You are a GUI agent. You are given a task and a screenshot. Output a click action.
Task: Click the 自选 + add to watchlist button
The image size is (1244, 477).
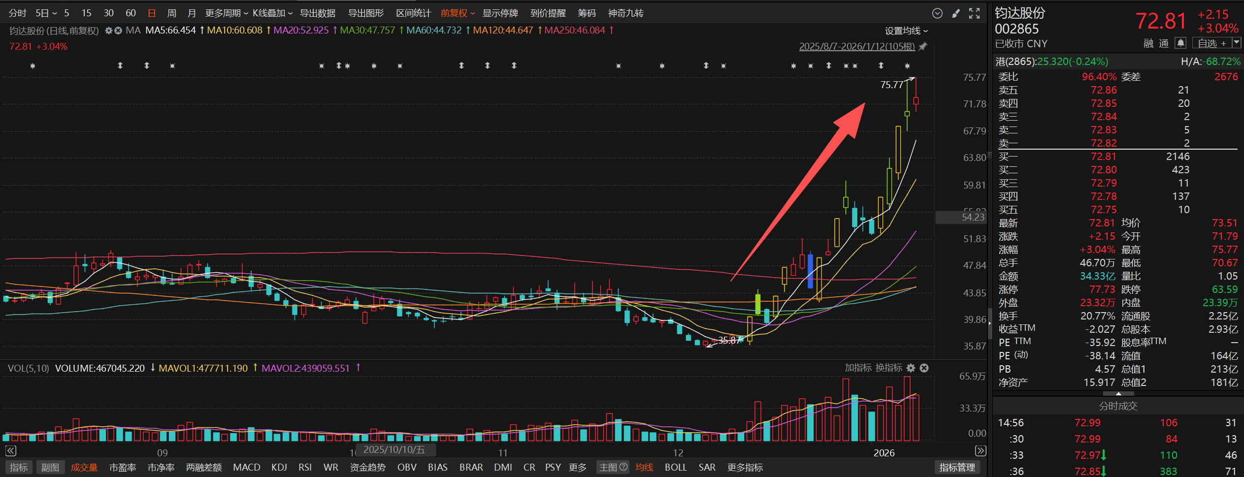pyautogui.click(x=1211, y=43)
